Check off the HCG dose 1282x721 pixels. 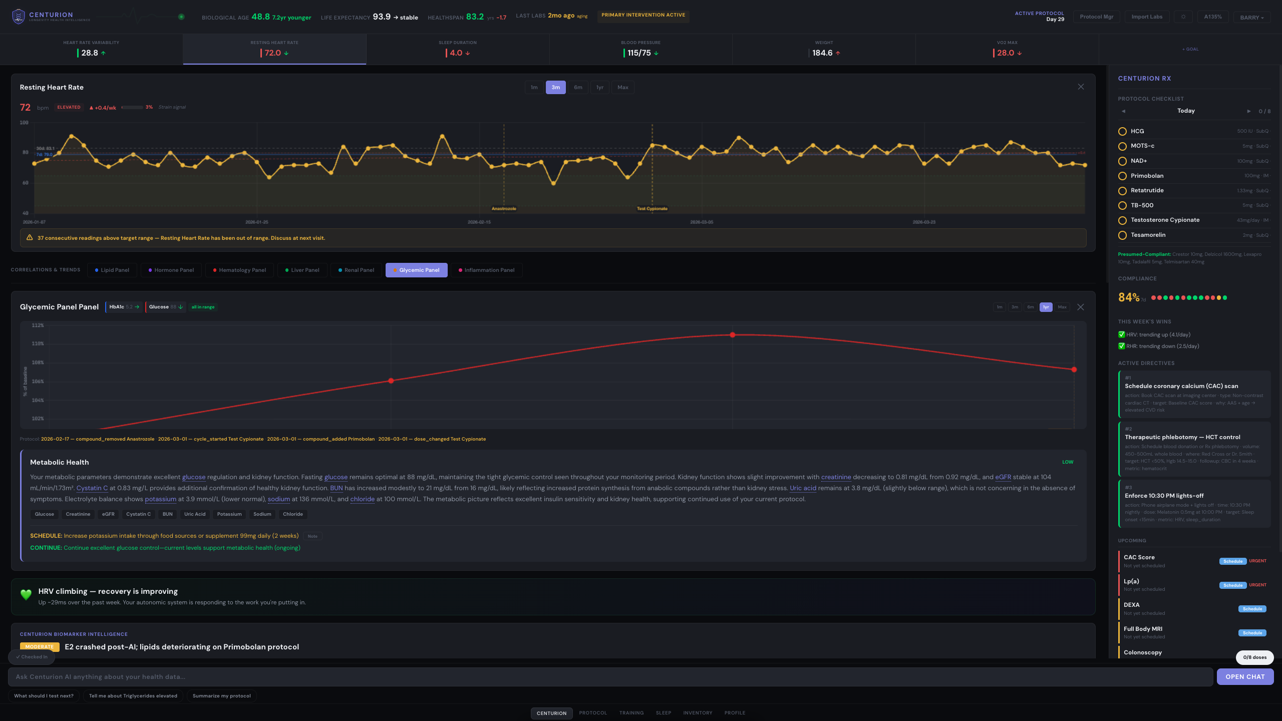(x=1122, y=131)
